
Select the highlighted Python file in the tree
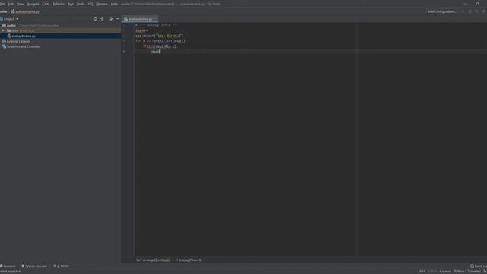pyautogui.click(x=61, y=36)
